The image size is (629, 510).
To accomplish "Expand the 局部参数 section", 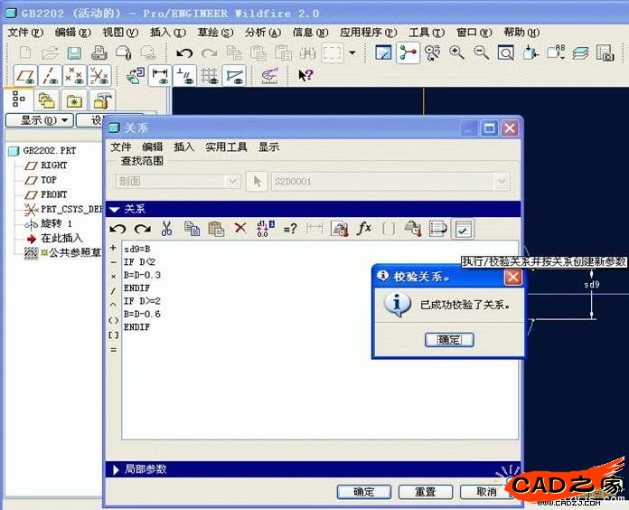I will point(114,469).
